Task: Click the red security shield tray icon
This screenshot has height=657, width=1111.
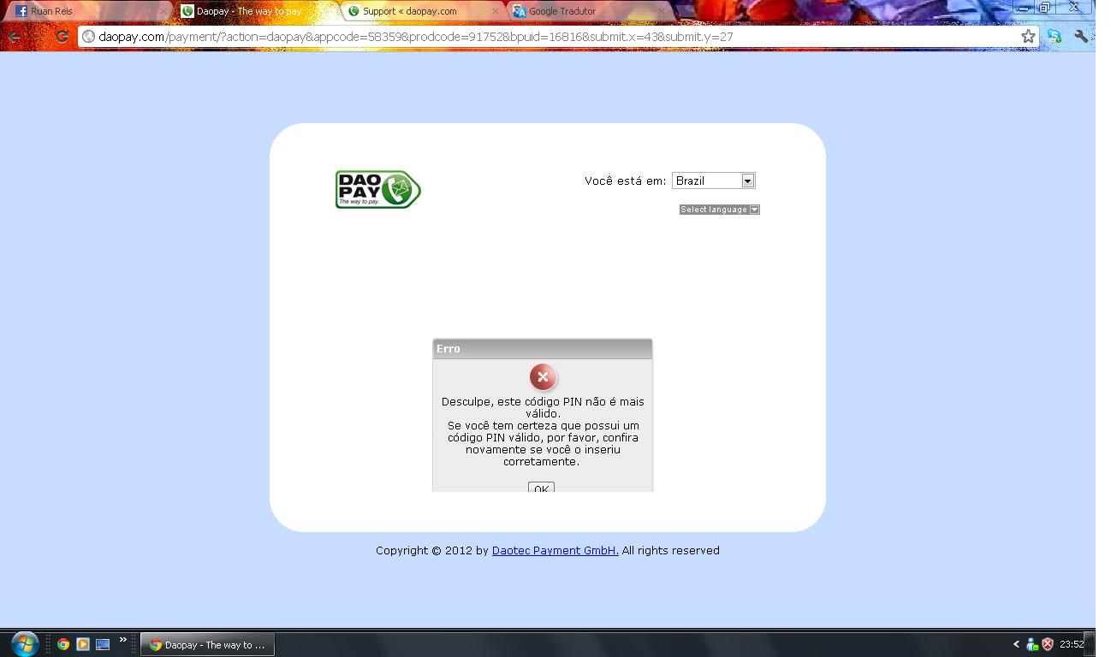Action: [x=1048, y=644]
